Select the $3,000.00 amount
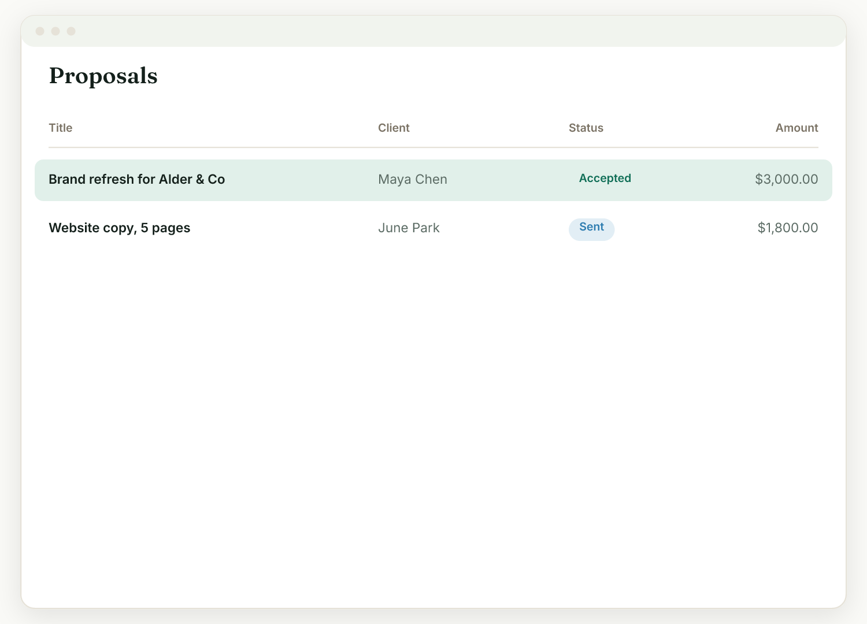The image size is (867, 624). (x=786, y=179)
